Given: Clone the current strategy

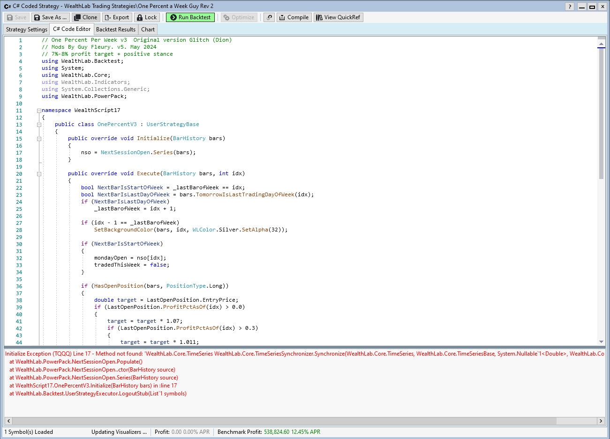Looking at the screenshot, I should click(85, 17).
